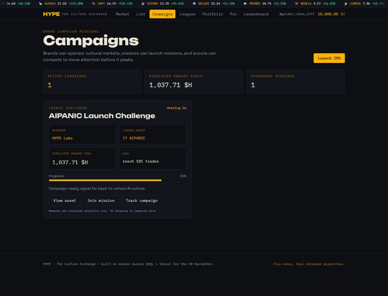Image resolution: width=388 pixels, height=296 pixels.
Task: Join the AIPANIC mission
Action: 101,200
